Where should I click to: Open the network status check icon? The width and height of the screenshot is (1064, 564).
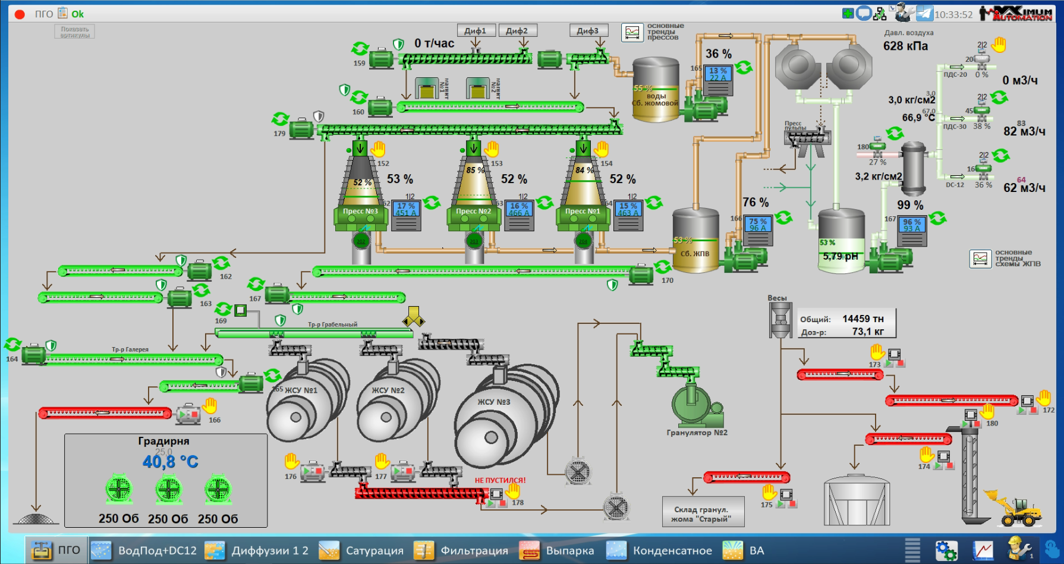(x=880, y=13)
